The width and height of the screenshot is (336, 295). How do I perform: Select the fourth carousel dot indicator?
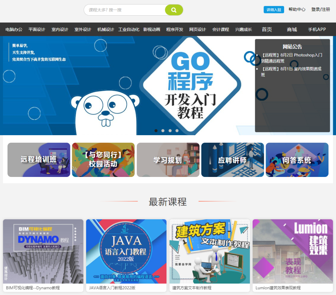pyautogui.click(x=177, y=131)
